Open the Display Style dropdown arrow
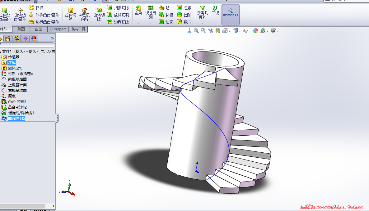Screen dimensions: 369x211 tap(240, 31)
